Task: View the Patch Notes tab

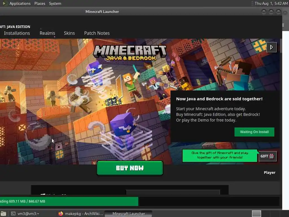Action: click(x=97, y=33)
